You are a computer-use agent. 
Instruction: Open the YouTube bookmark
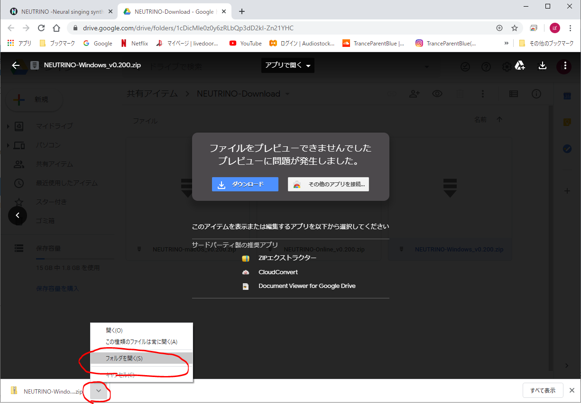click(x=246, y=43)
